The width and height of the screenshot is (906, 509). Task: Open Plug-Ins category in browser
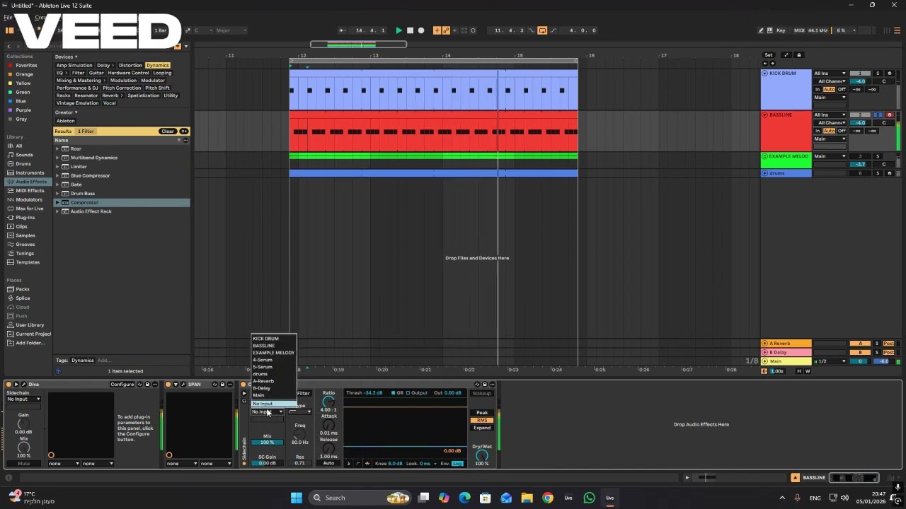click(27, 218)
